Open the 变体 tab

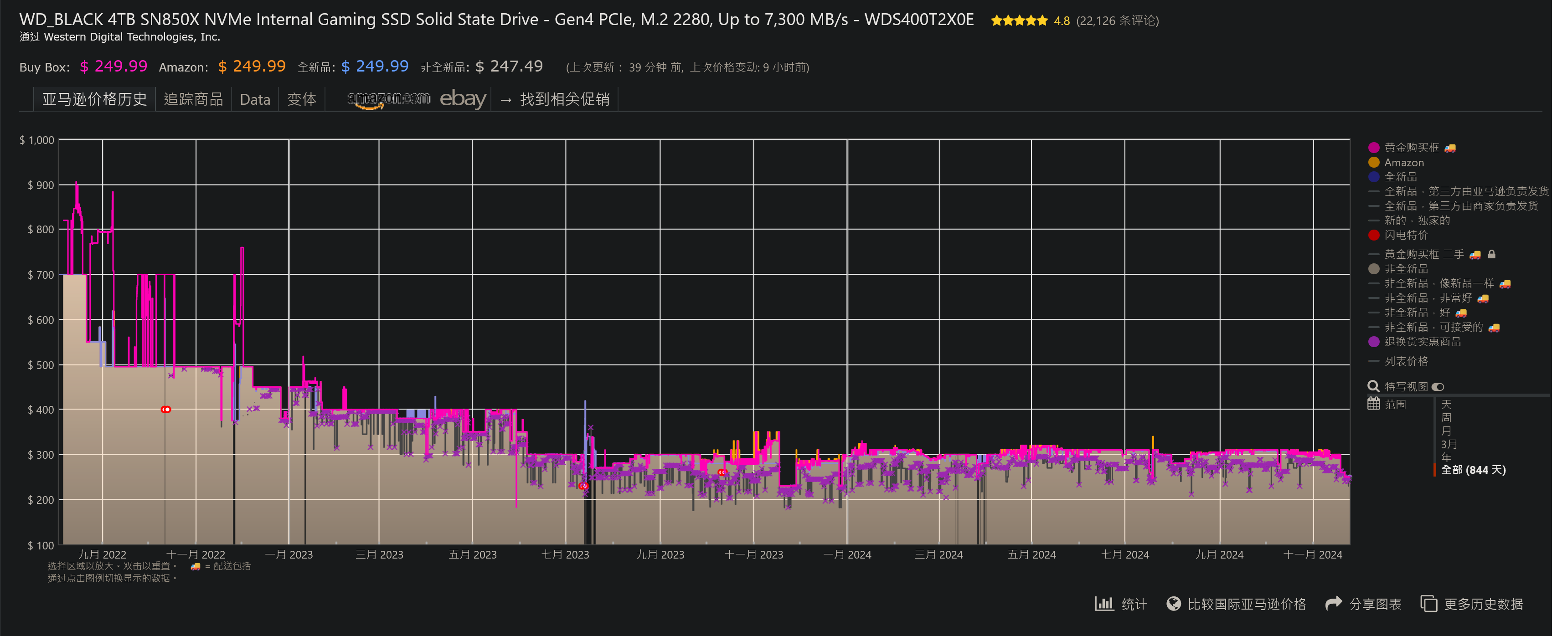pos(301,99)
